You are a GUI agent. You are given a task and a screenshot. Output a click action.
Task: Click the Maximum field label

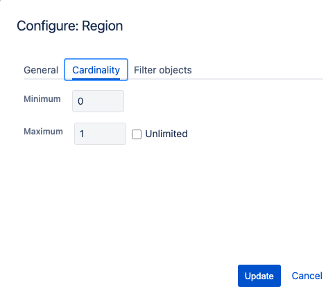coord(43,132)
